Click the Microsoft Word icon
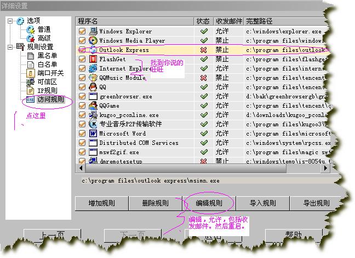355x258 pixels. click(93, 133)
